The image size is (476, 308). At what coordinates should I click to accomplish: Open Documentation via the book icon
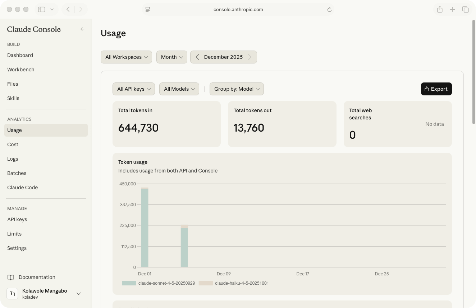(x=11, y=277)
